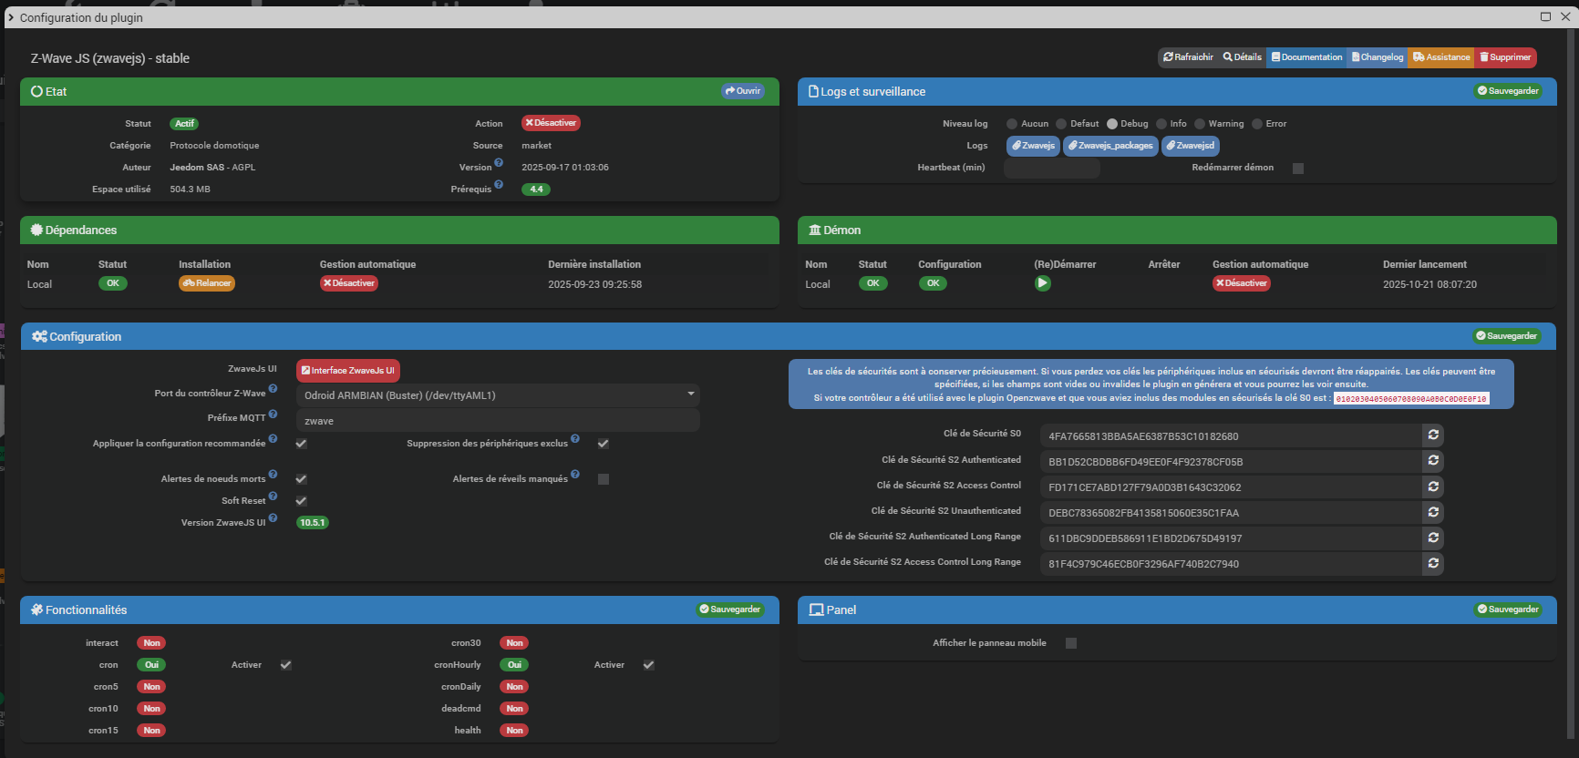The height and width of the screenshot is (758, 1579).
Task: Collapse the Configuration du plugin header arrow
Action: coord(11,17)
